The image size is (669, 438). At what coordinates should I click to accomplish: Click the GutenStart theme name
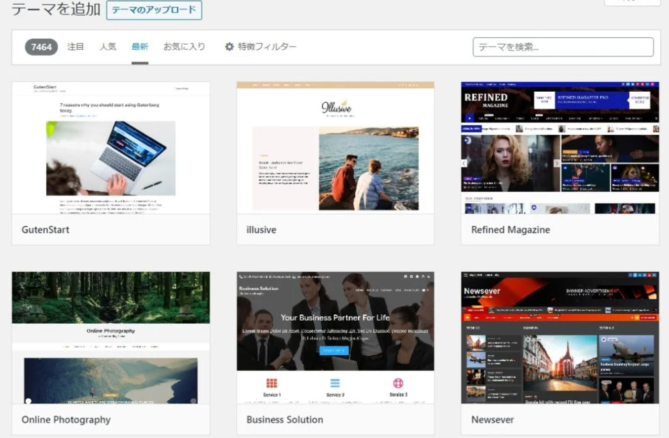(x=45, y=229)
